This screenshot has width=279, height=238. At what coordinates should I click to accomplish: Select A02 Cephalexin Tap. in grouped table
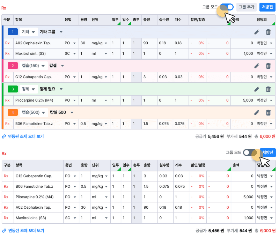click(33, 43)
